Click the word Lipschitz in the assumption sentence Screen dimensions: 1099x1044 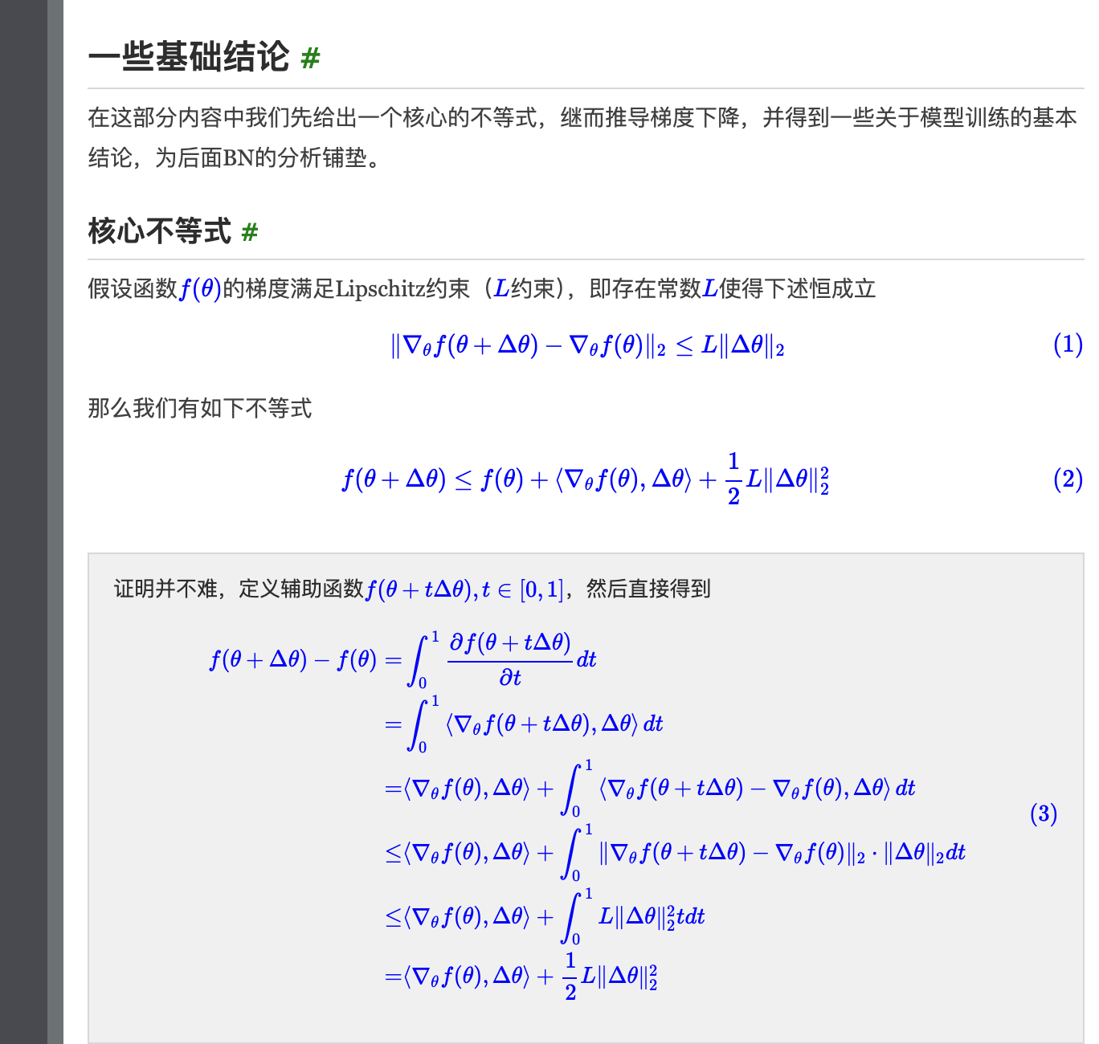point(380,288)
